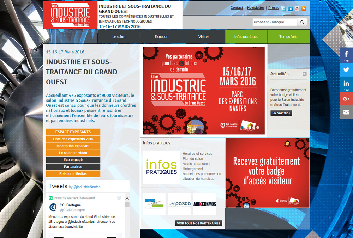Click the ESPACE EXPOSANTS button
Screen dimensions: 353x238
(73, 132)
